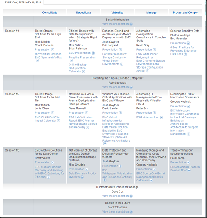Open Forrester Research Storage Choices link

coord(114,59)
